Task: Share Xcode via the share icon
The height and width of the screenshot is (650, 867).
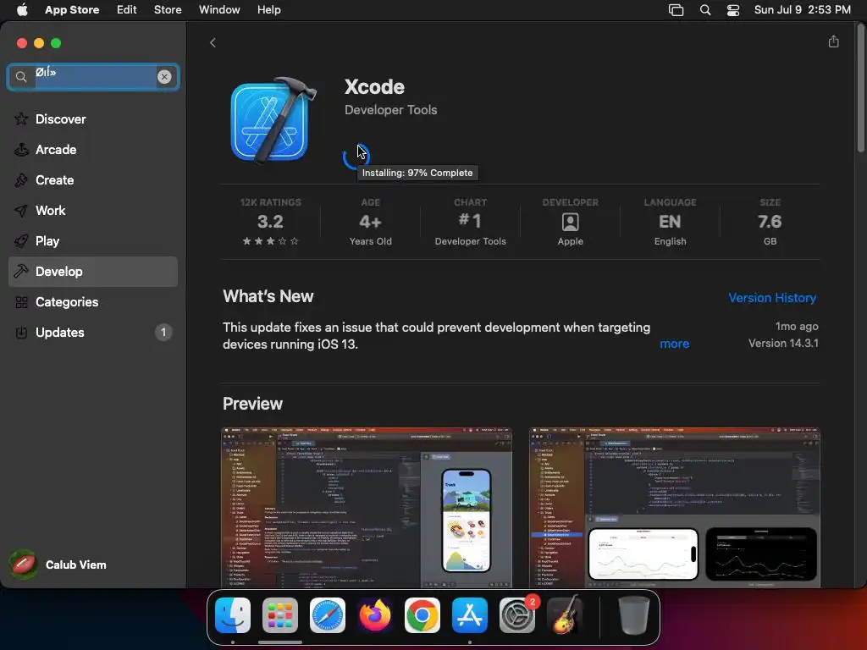Action: click(x=833, y=42)
